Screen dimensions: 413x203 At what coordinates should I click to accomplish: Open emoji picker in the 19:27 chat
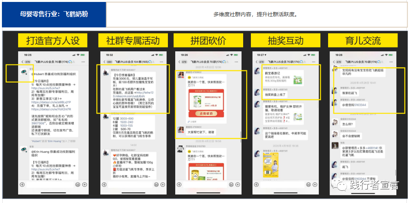coord(309,184)
